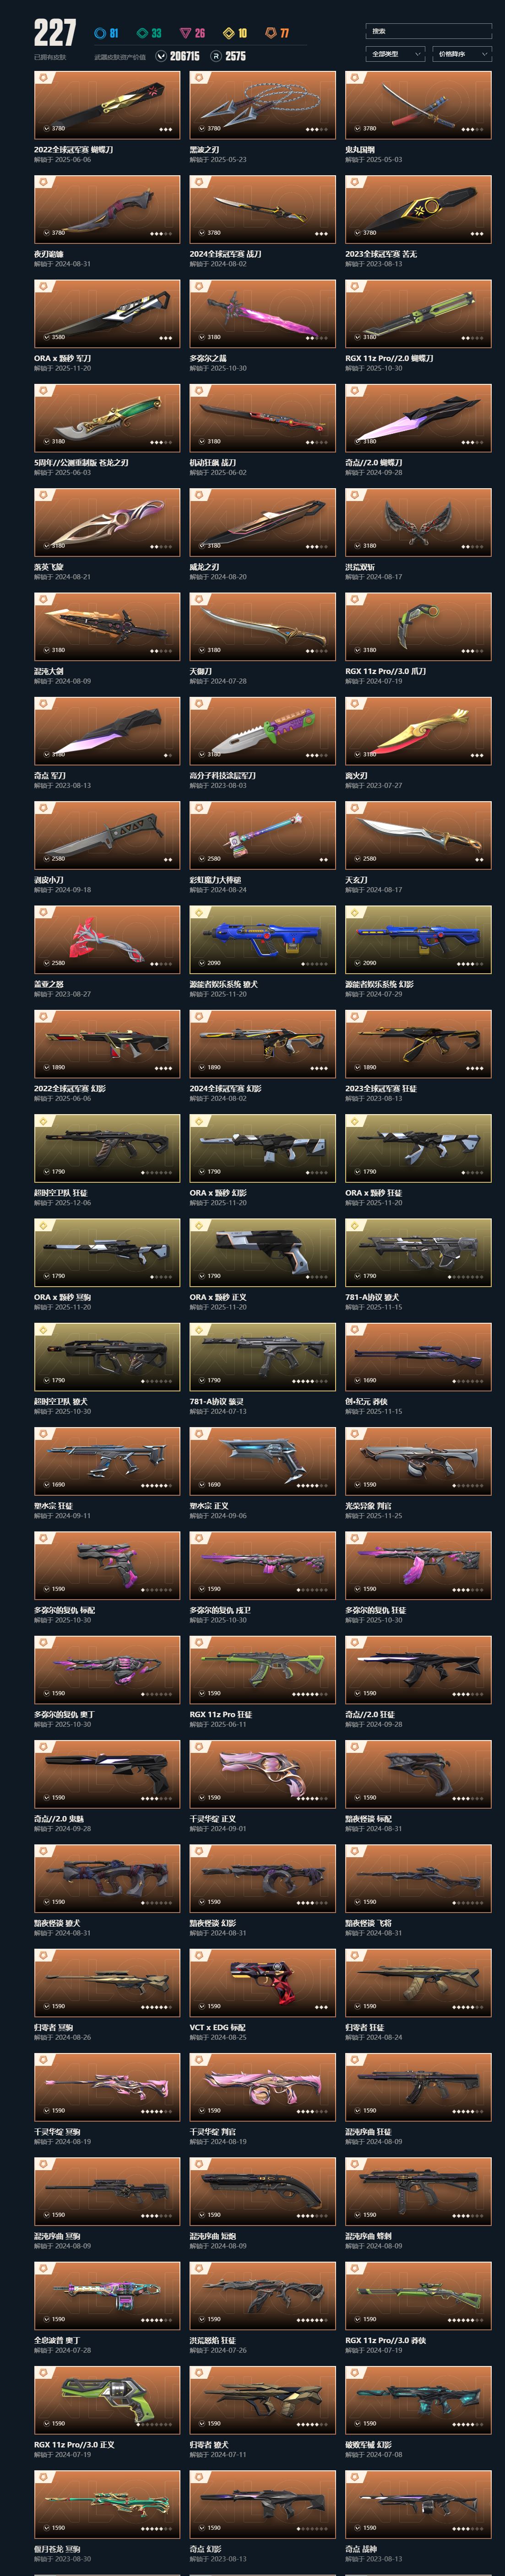Click the level dots on the 2023全球冠军赛 苦无 card
Image resolution: width=505 pixels, height=2576 pixels.
tap(476, 234)
